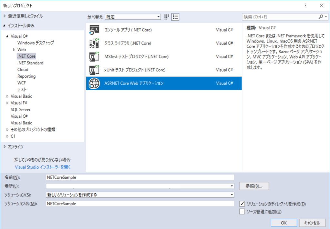Select the Reporting tree item
This screenshot has height=229, width=330.
(x=26, y=76)
